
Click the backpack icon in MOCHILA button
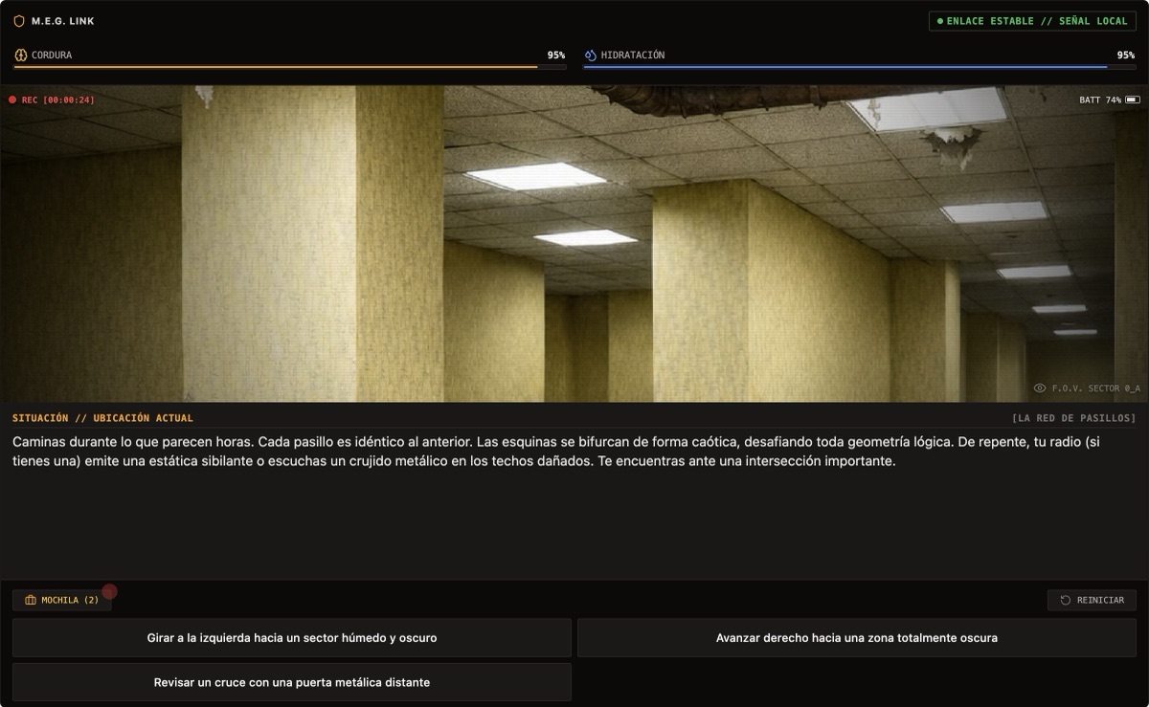tap(31, 600)
